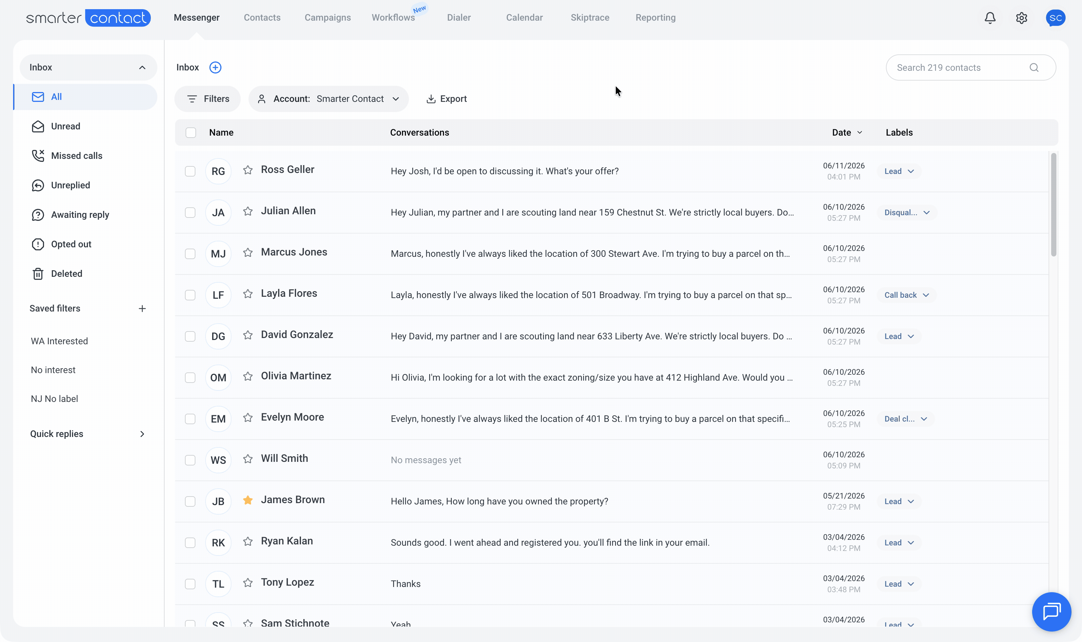Image resolution: width=1082 pixels, height=642 pixels.
Task: Go to the Campaigns tab
Action: (x=328, y=18)
